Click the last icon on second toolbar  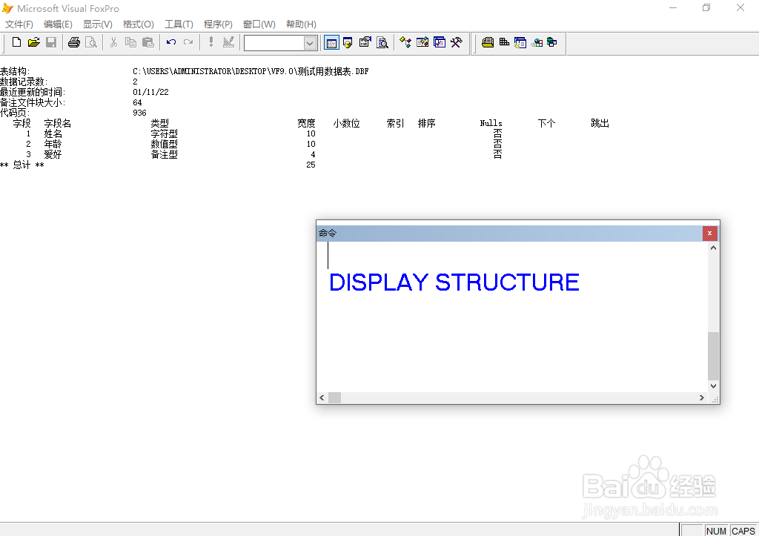[551, 42]
